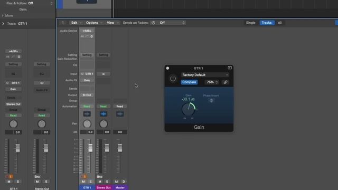Click the +4dBu audio device button in the mixer
Viewport: 338px width, 190px height.
(x=87, y=31)
